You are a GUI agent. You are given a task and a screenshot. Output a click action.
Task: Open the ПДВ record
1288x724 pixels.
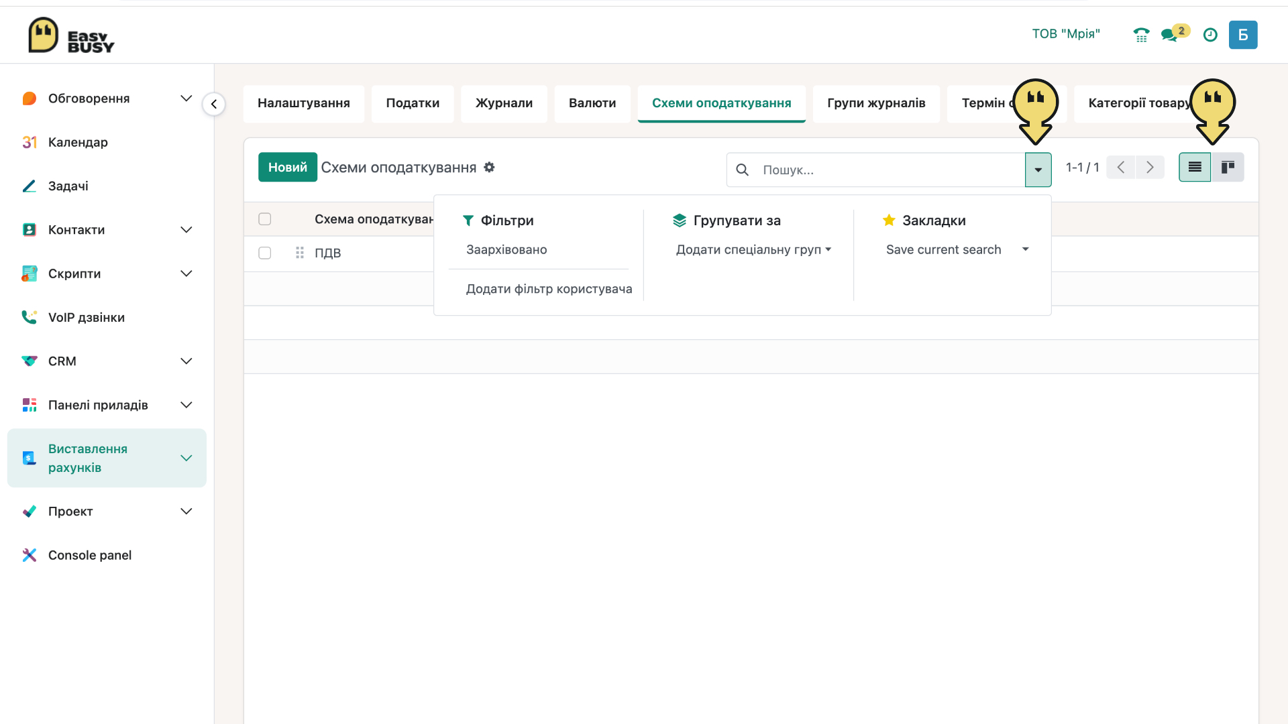[328, 253]
